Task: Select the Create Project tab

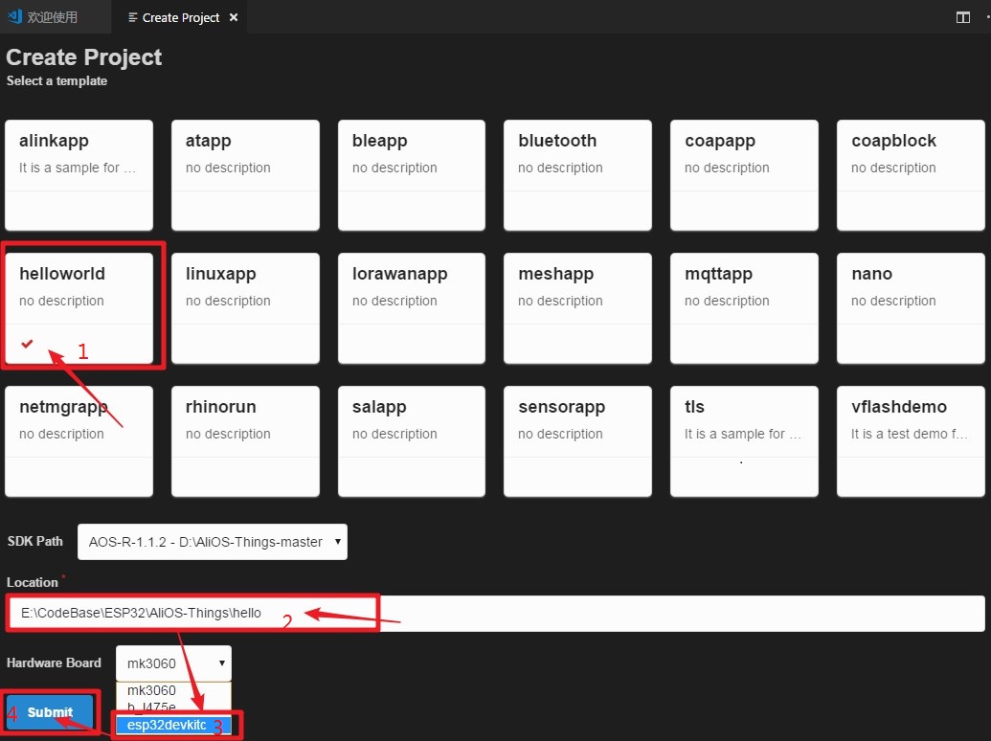Action: [x=180, y=17]
